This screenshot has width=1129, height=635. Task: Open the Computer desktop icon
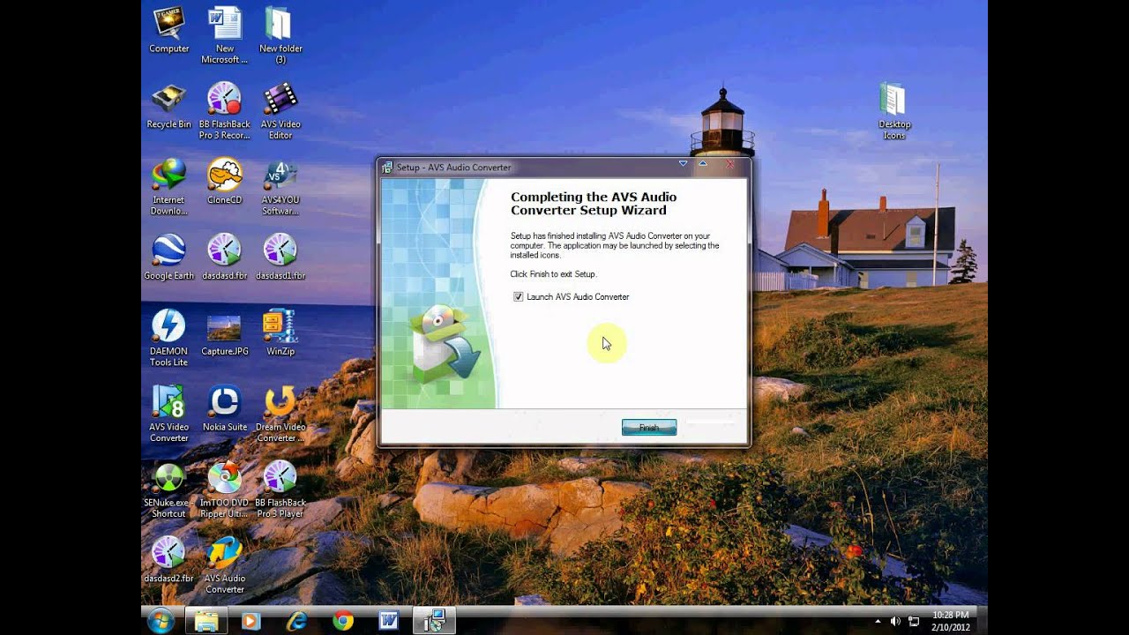(168, 31)
